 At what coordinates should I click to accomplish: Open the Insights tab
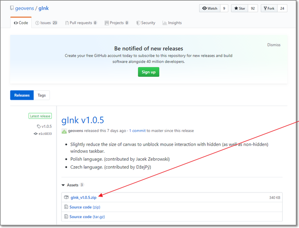172,22
